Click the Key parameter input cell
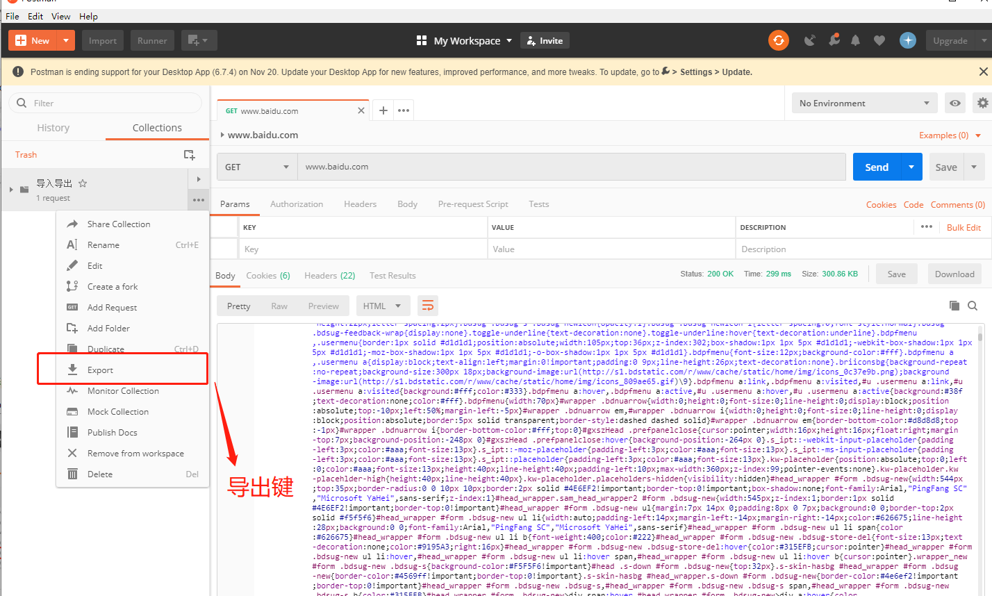Screen dimensions: 992x596 pyautogui.click(x=363, y=249)
